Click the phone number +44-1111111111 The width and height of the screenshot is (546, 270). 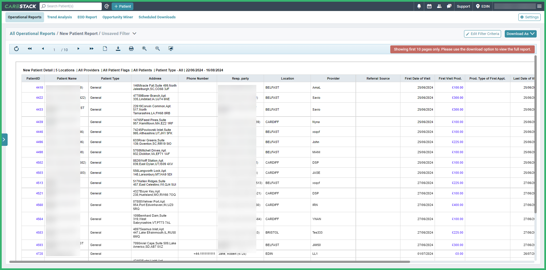click(x=204, y=254)
